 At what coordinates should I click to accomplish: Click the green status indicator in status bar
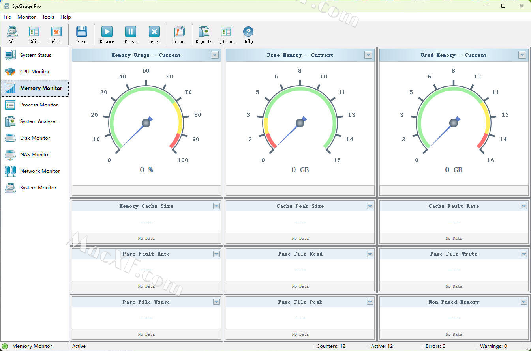click(x=5, y=346)
